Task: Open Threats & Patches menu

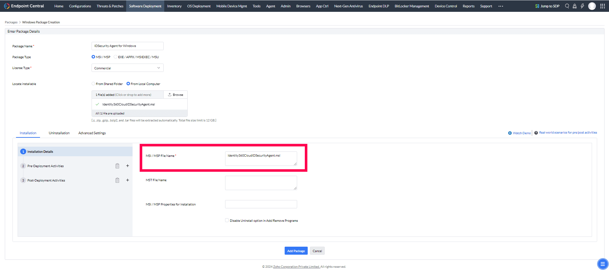Action: (x=110, y=6)
